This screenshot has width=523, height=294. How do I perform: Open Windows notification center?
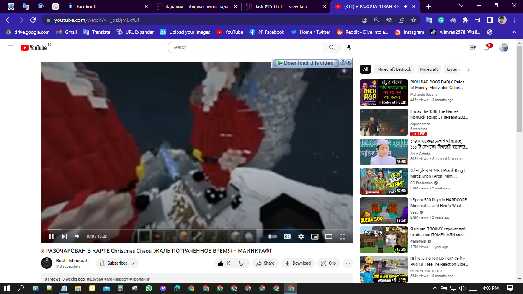[x=510, y=288]
